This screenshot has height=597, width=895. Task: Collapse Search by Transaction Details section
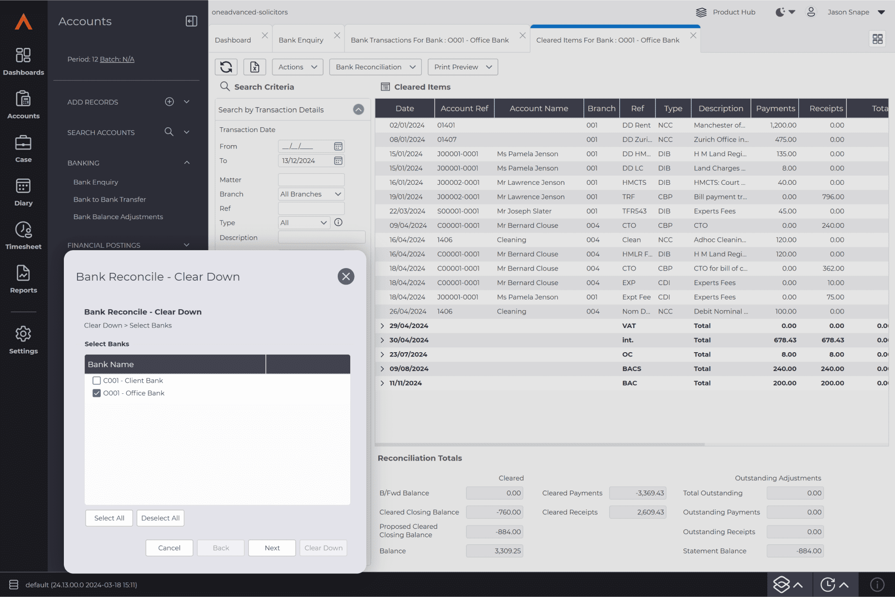click(358, 110)
